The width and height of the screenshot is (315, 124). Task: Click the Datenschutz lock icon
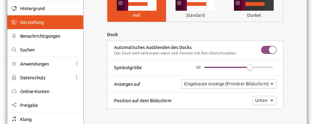(14, 78)
